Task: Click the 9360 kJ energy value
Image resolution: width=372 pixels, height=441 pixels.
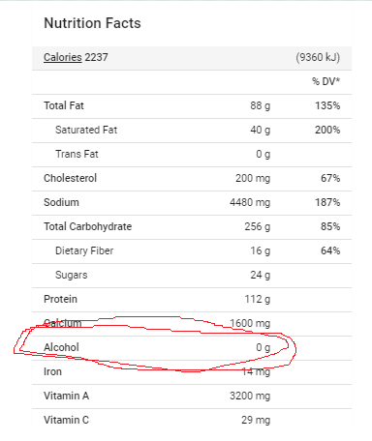Action: point(318,57)
